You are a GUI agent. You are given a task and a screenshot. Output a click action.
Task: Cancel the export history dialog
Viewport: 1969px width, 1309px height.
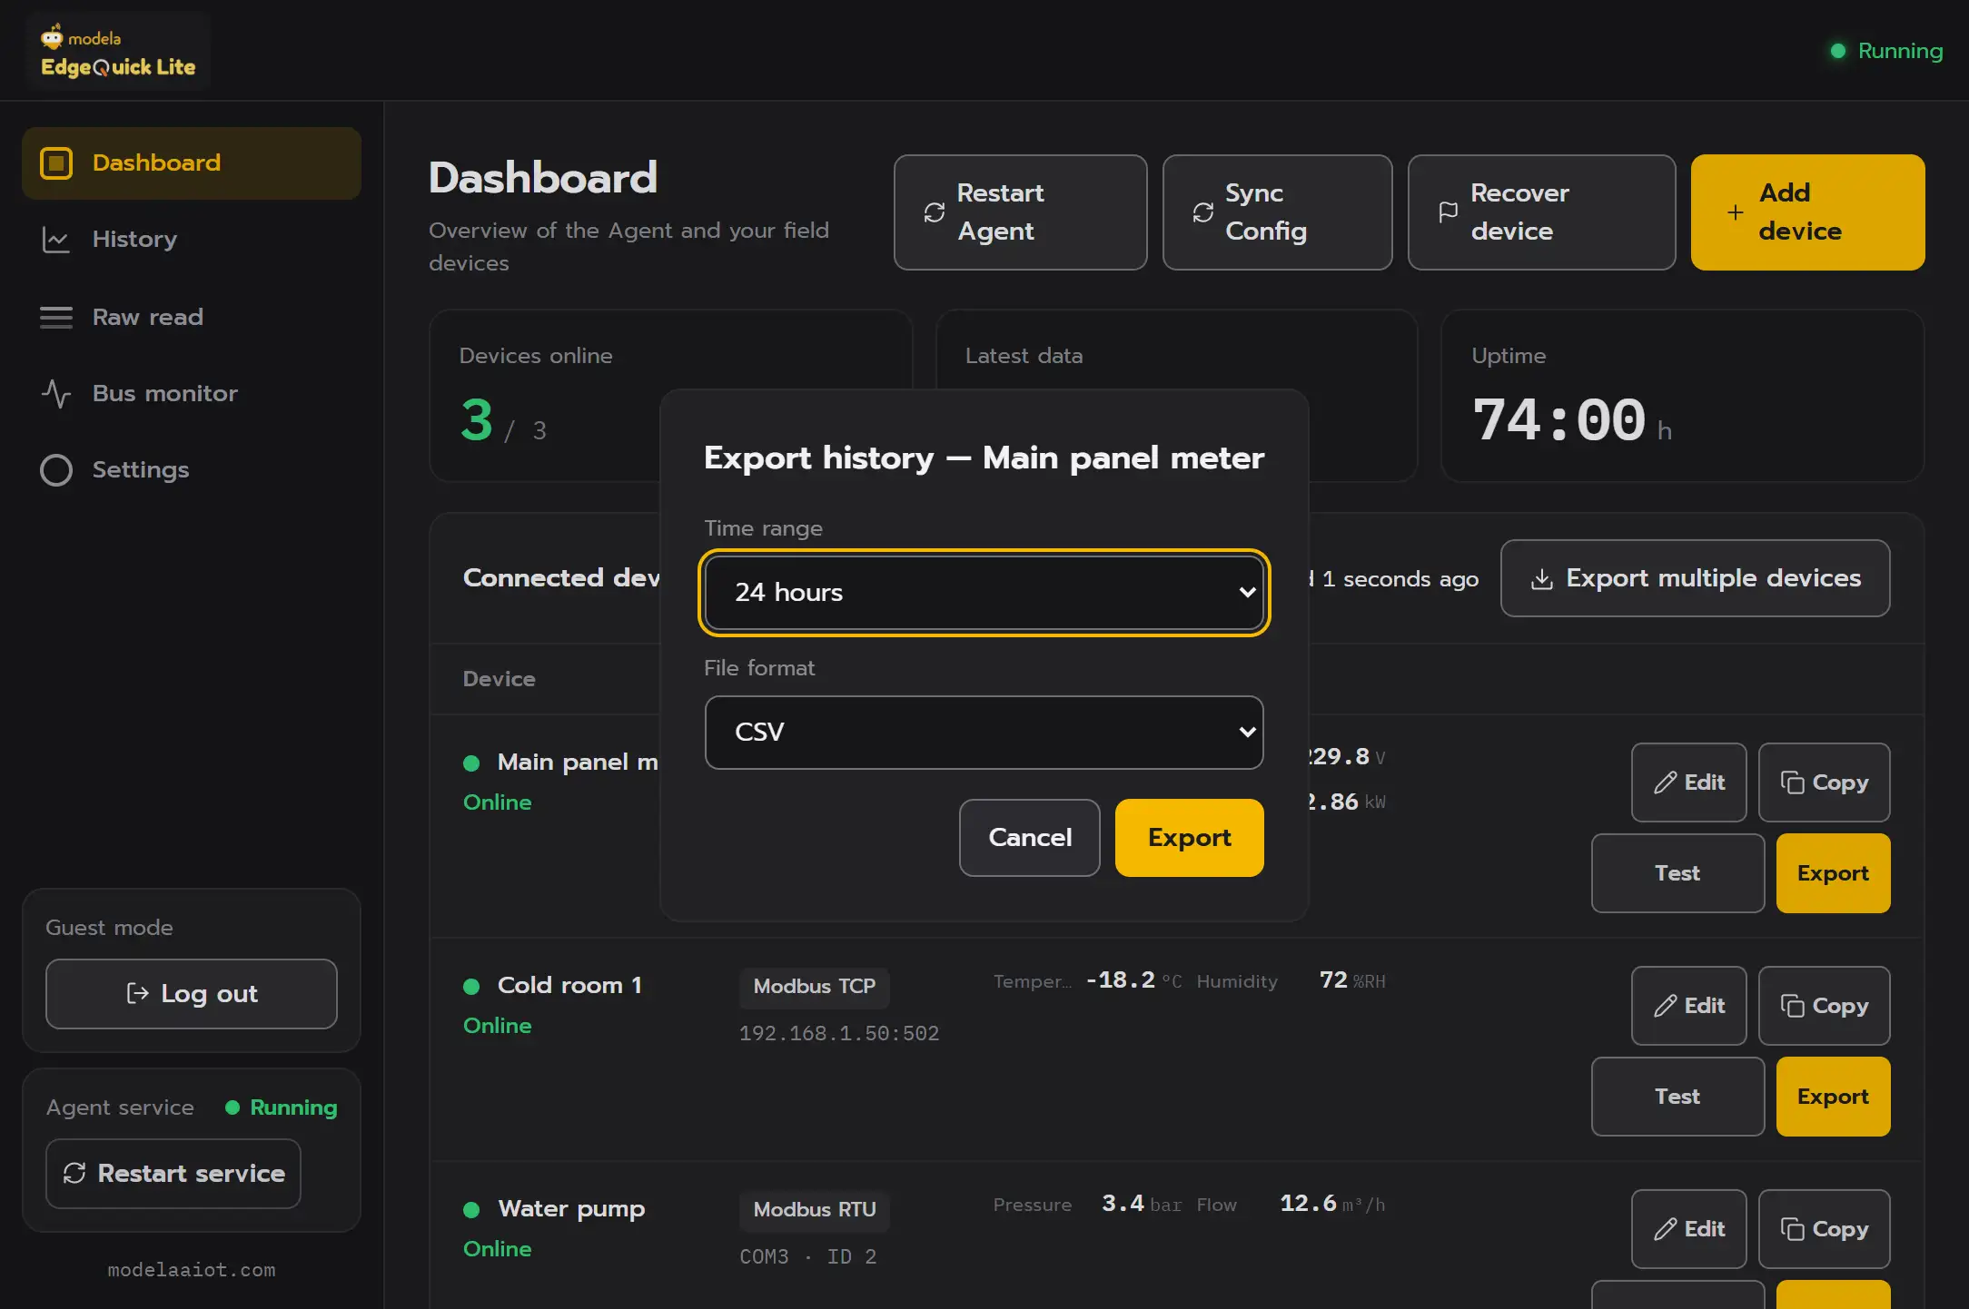[1029, 838]
